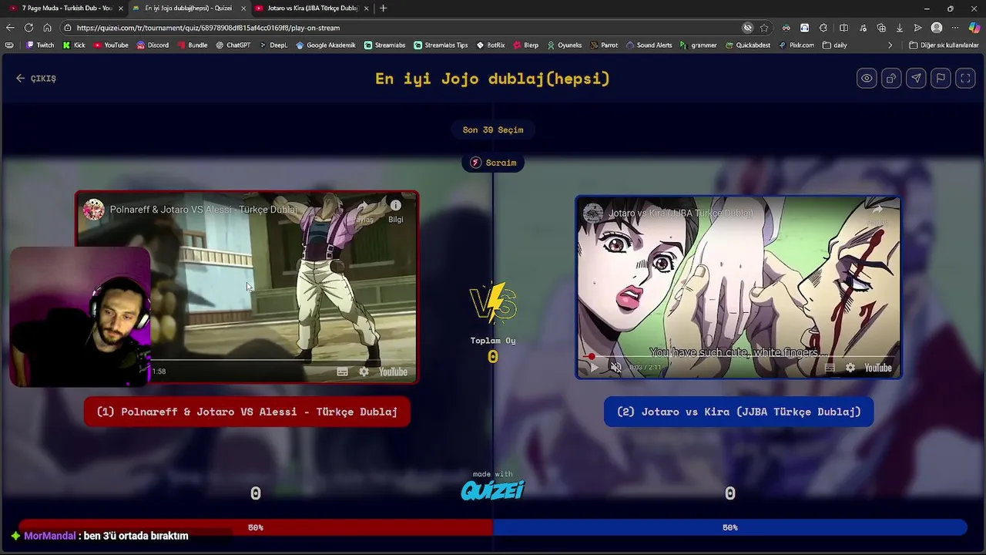Image resolution: width=986 pixels, height=555 pixels.
Task: Toggle the eye visibility icon in header
Action: coord(867,78)
